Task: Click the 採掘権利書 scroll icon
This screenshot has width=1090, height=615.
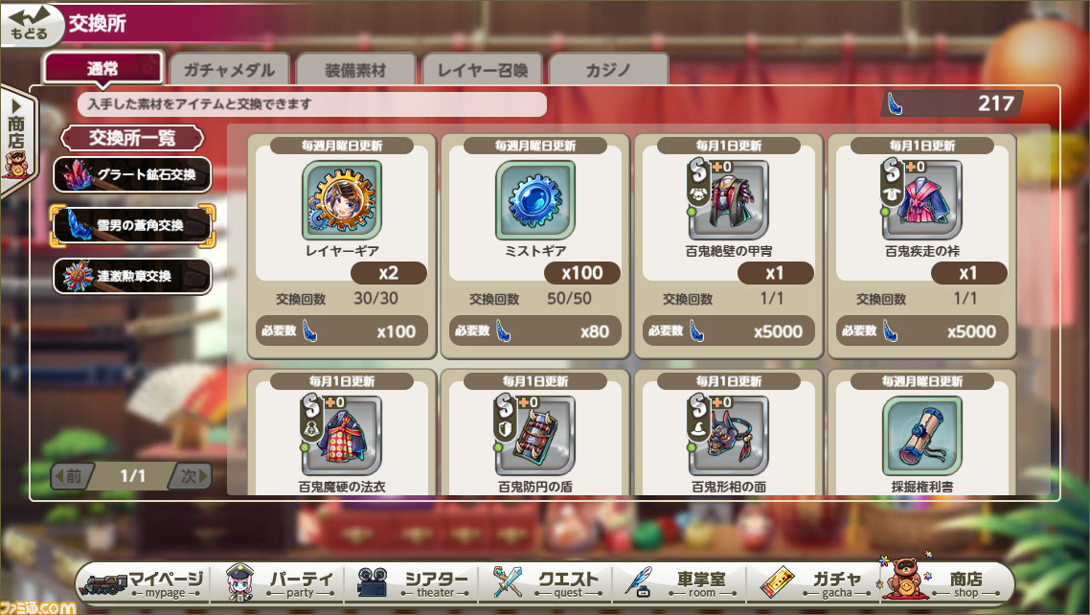Action: (x=921, y=436)
